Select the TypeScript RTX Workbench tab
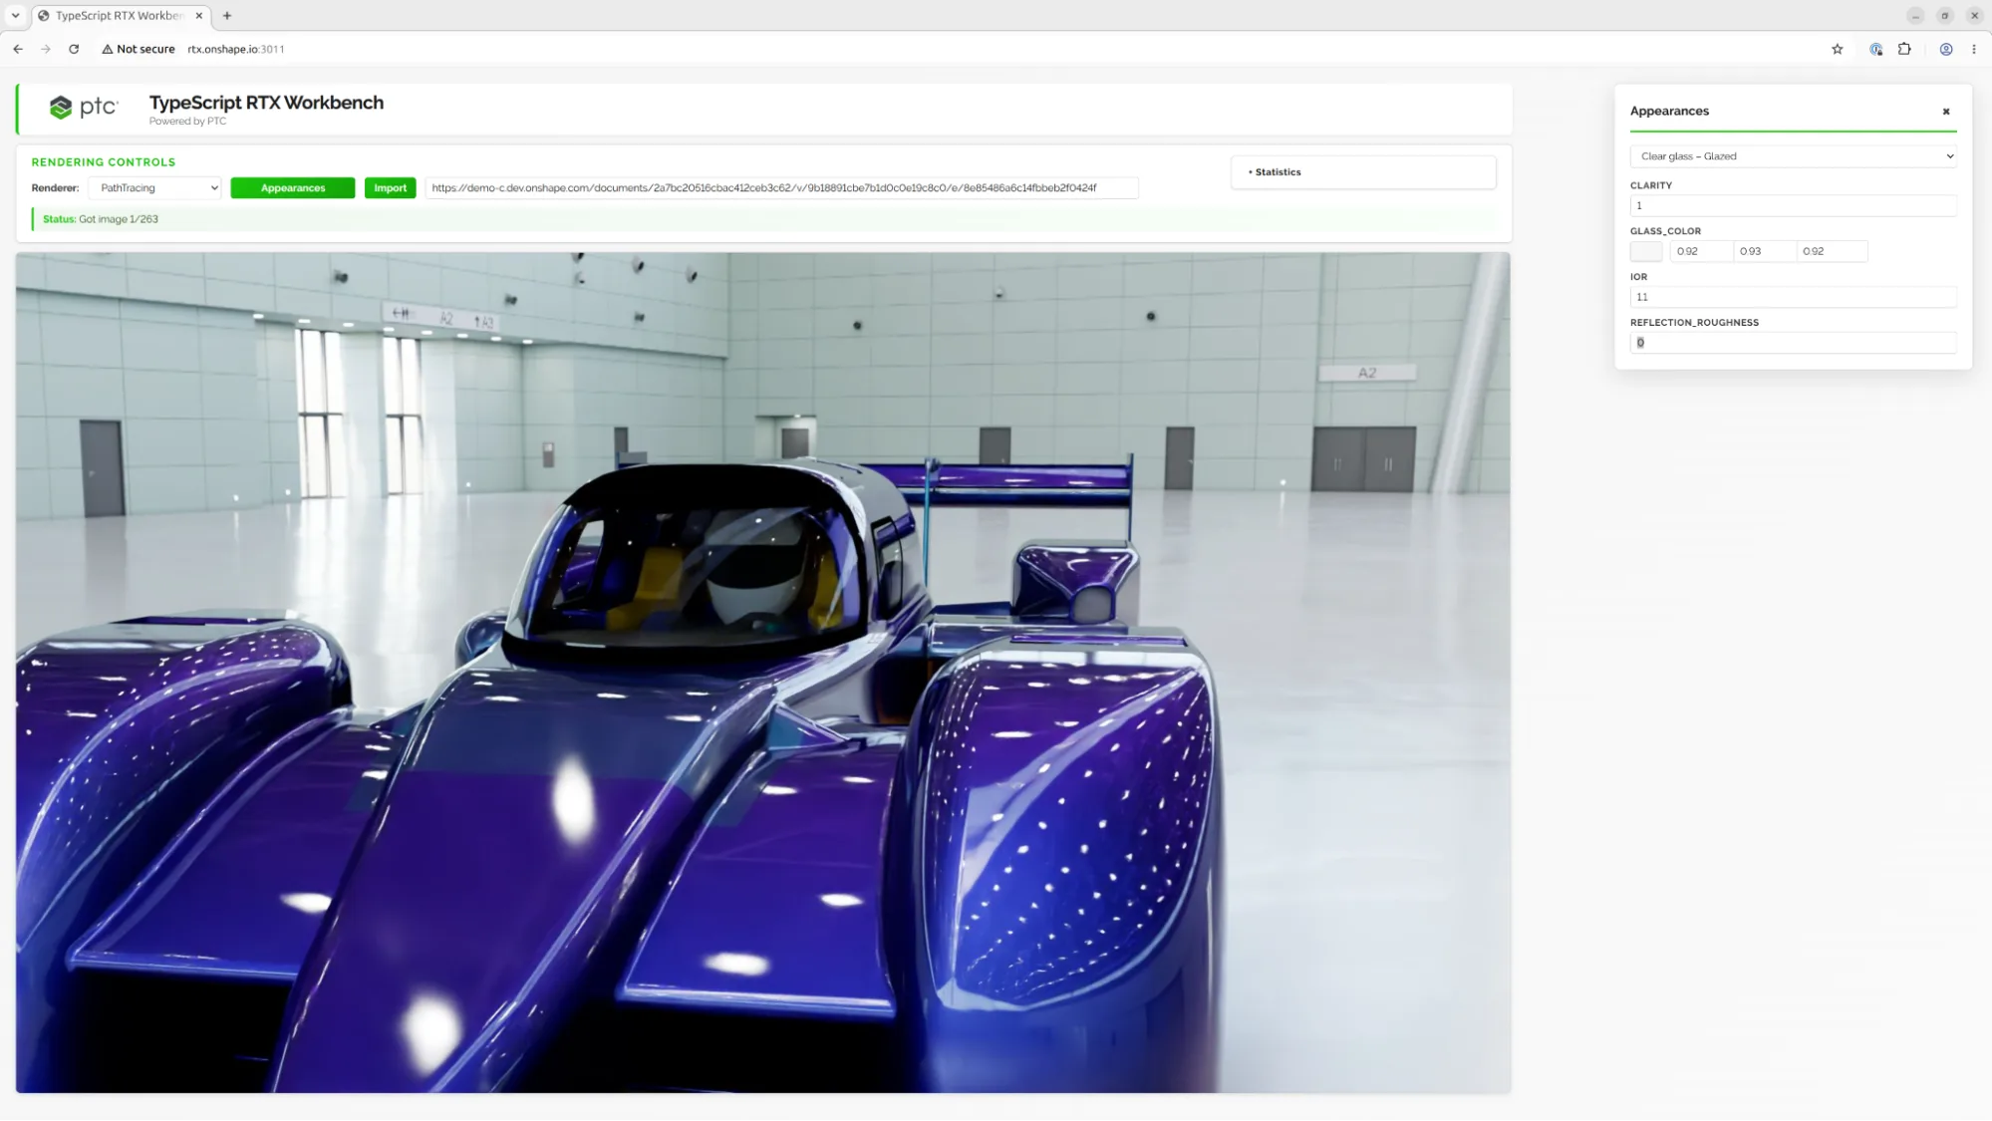 pyautogui.click(x=120, y=16)
